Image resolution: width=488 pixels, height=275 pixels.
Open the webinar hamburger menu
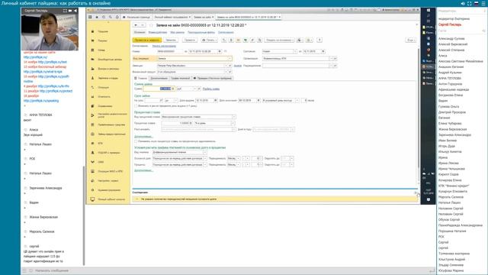click(x=483, y=3)
